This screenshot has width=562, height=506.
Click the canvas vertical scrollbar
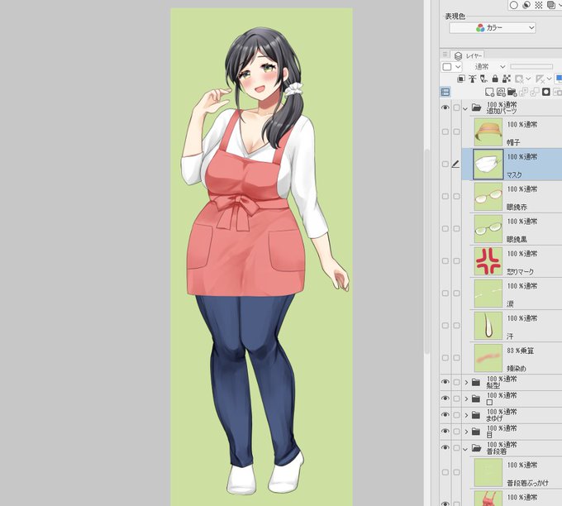426,251
